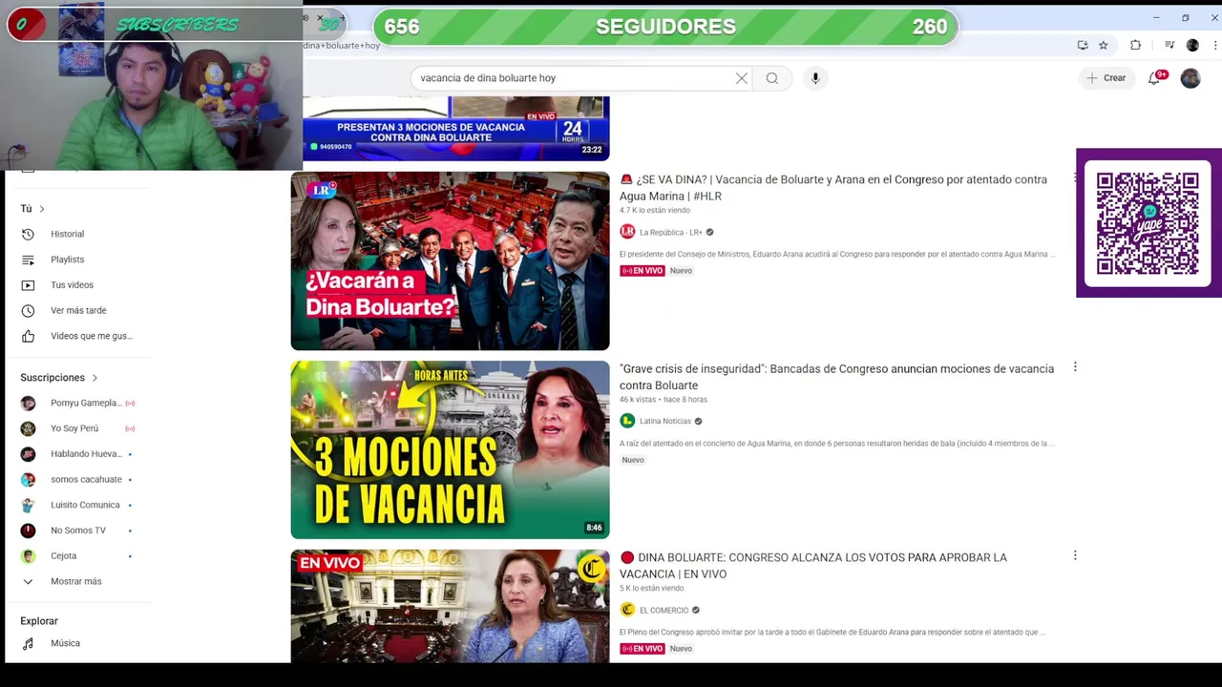Click the Yape QR code overlay
This screenshot has width=1222, height=687.
(1148, 223)
